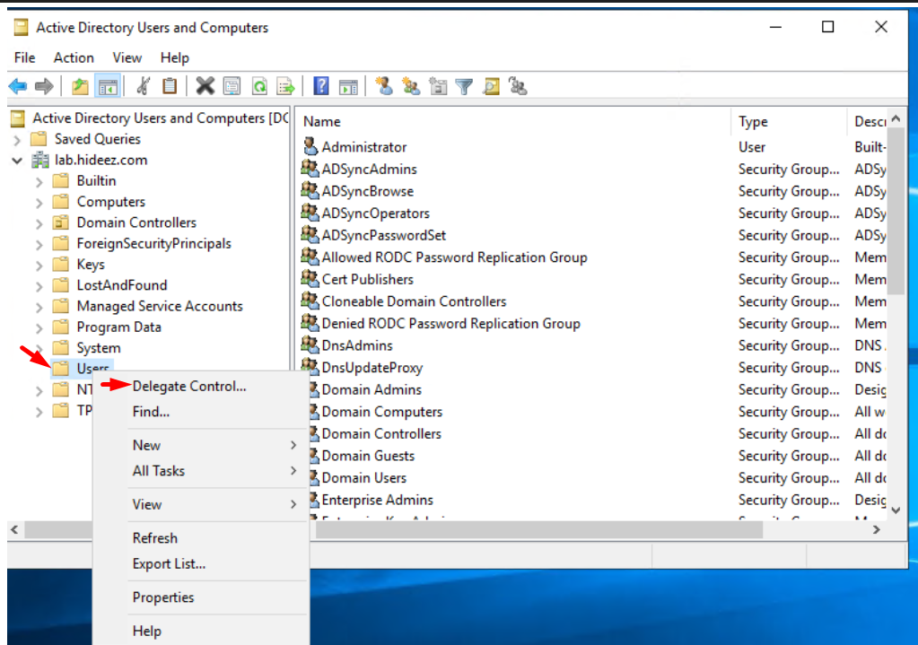Screen dimensions: 918x645
Task: Expand the Builtin tree node
Action: (x=39, y=181)
